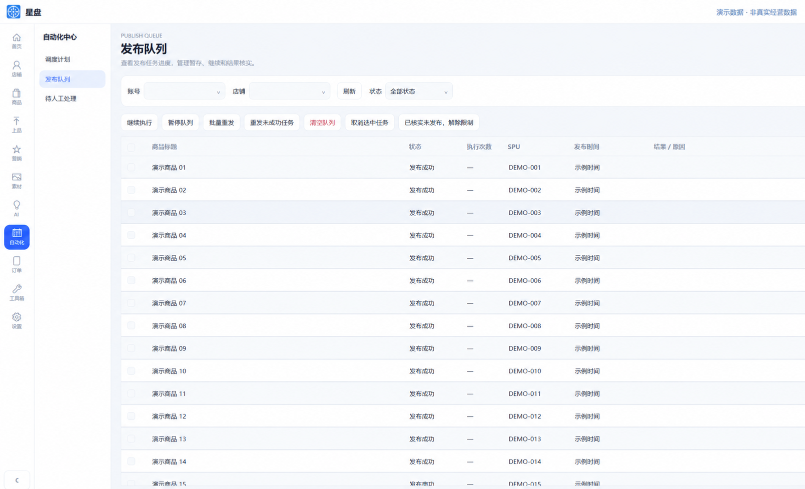Check the row checkbox for 演示商品 09
Viewport: 805px width, 489px height.
click(131, 348)
